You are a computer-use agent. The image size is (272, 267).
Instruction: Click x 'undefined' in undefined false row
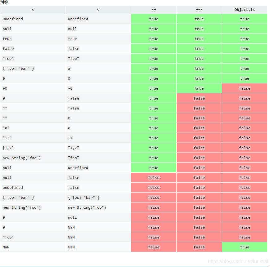pyautogui.click(x=13, y=187)
